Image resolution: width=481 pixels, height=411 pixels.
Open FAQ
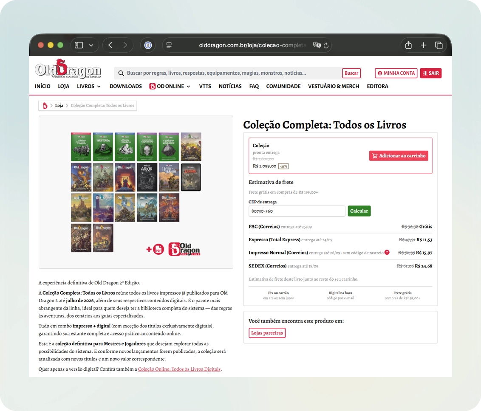[x=254, y=87]
